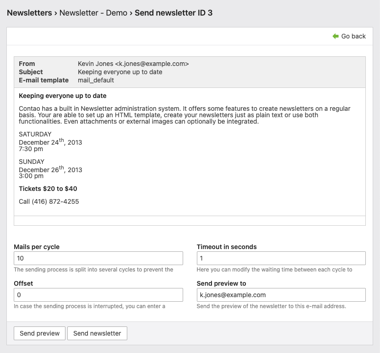This screenshot has height=353, width=380.
Task: Click the hint text under Mails per cycle
Action: tap(93, 270)
